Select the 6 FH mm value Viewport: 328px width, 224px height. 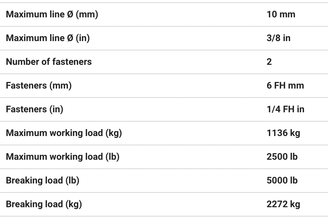pos(285,85)
